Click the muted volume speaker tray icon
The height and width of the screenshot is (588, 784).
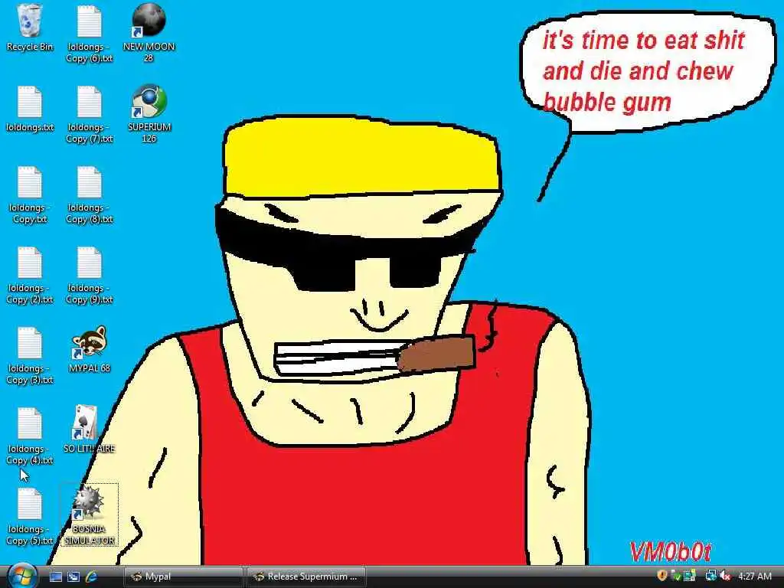coord(725,576)
